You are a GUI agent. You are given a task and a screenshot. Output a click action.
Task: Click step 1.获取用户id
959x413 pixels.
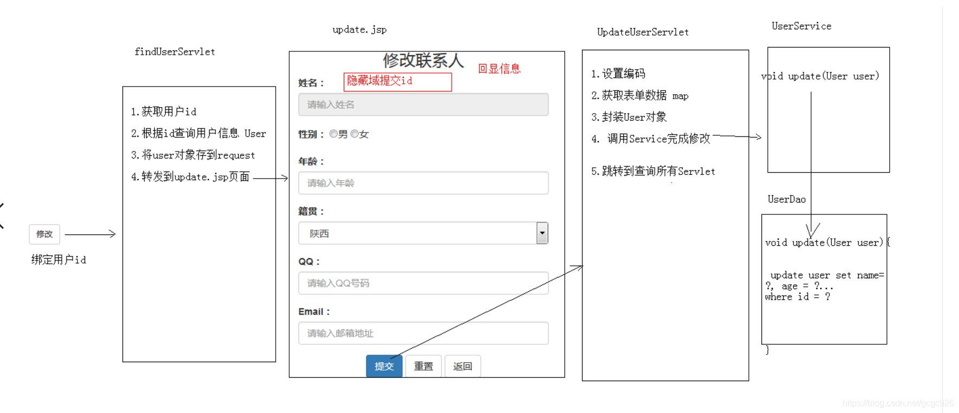coord(164,112)
